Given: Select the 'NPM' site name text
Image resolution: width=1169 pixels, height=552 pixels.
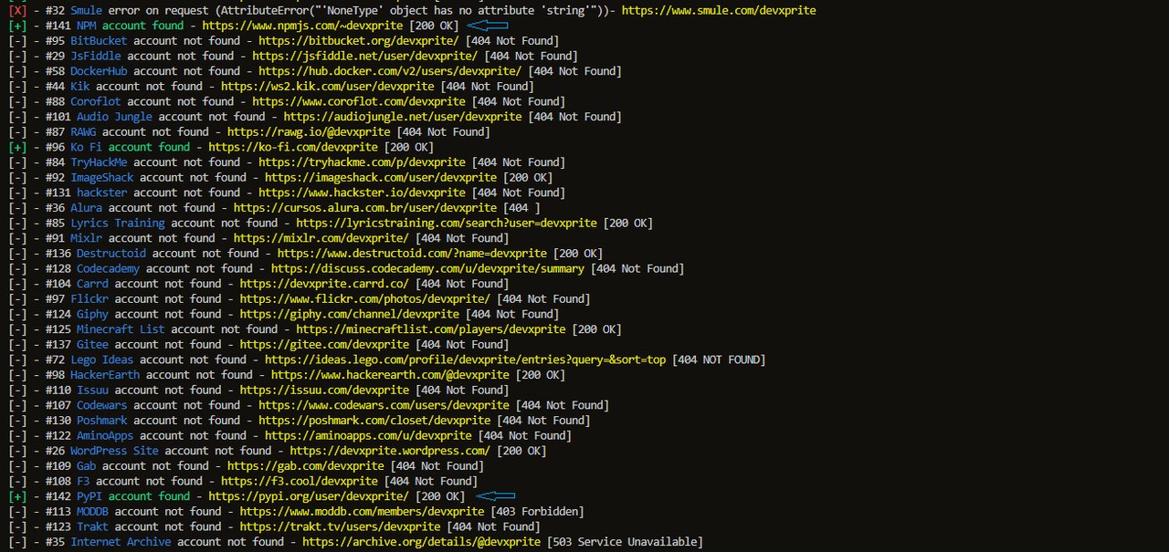Looking at the screenshot, I should [86, 26].
